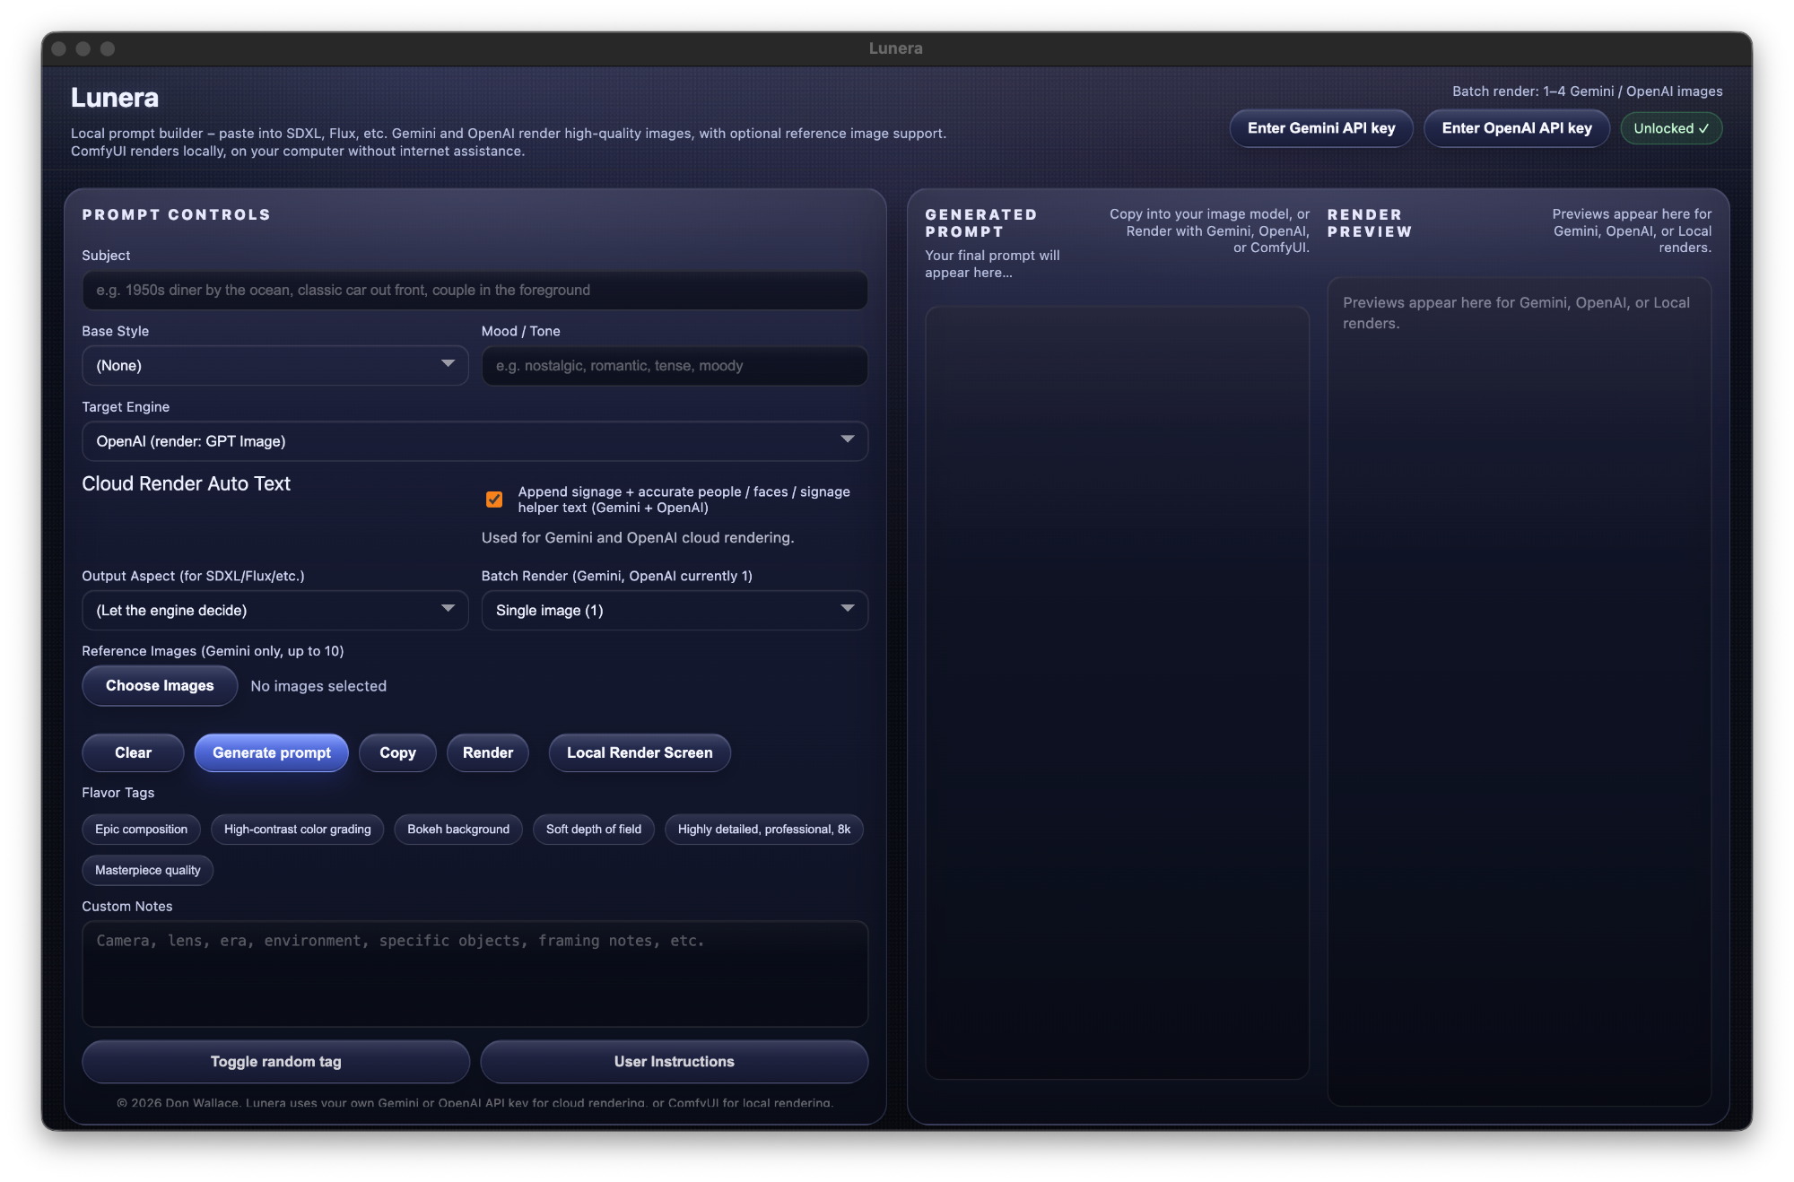
Task: Enable the Bokeh background flavor tag
Action: [x=457, y=830]
